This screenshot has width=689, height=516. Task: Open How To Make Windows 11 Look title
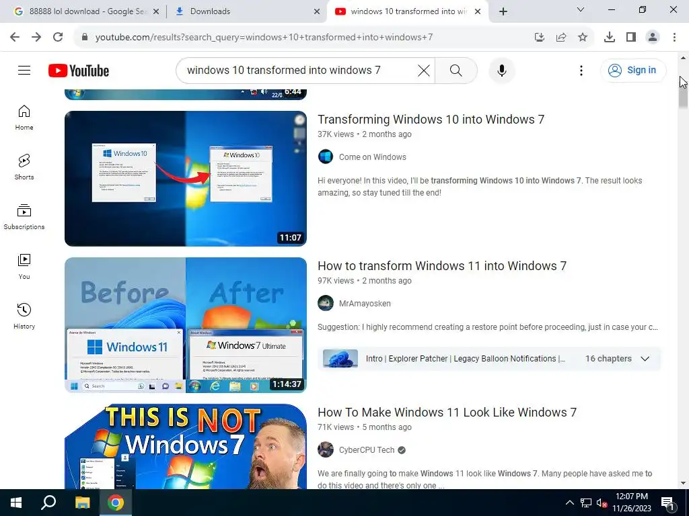click(447, 413)
